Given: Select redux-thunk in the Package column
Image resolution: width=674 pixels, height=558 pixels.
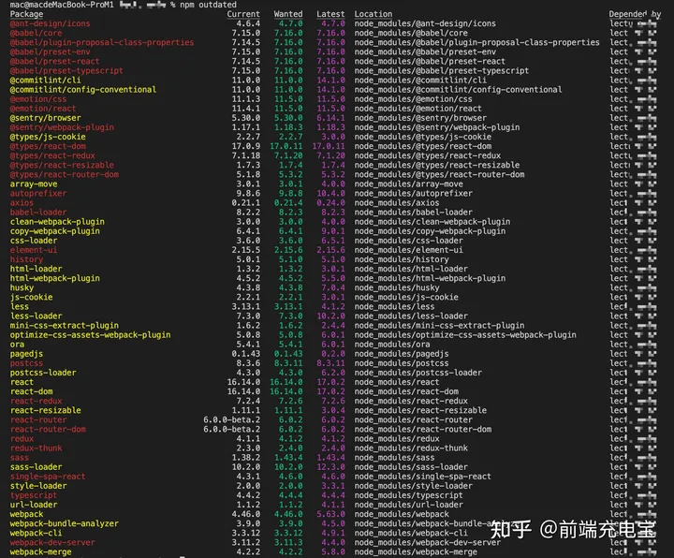Looking at the screenshot, I should point(37,449).
